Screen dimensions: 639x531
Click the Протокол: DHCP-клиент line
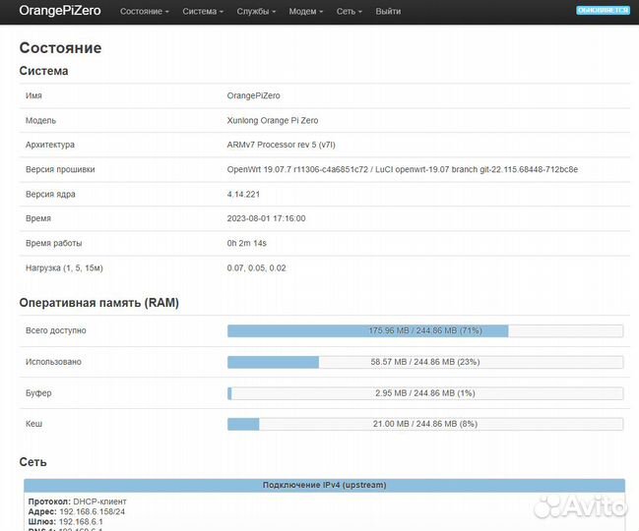[x=77, y=501]
